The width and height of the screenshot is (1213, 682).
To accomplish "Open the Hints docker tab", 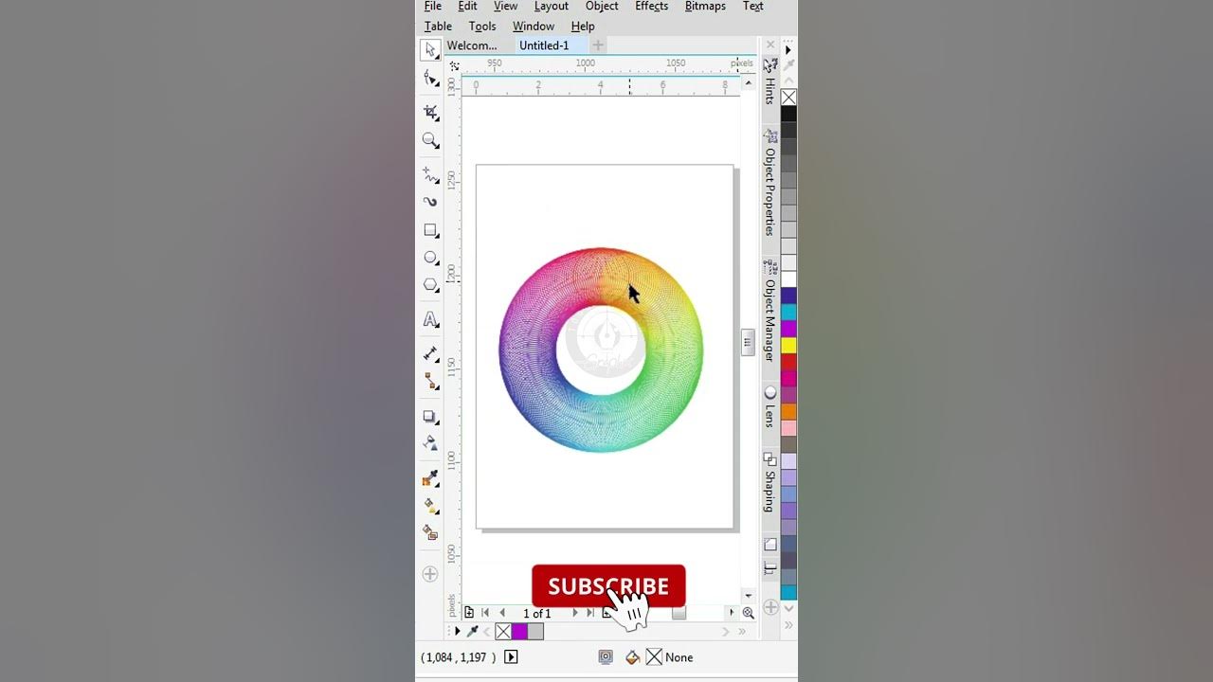I will [770, 82].
